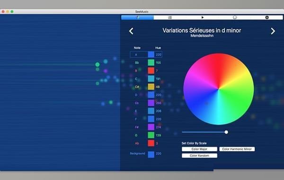Select the Ab note label

[137, 144]
